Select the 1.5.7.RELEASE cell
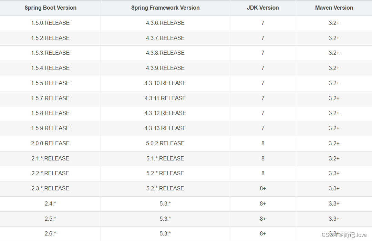This screenshot has width=372, height=241. (x=50, y=98)
